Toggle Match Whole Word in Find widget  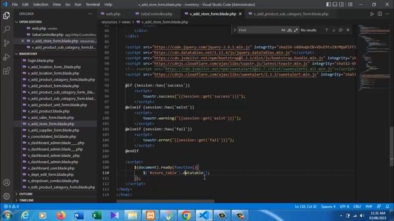(x=289, y=30)
